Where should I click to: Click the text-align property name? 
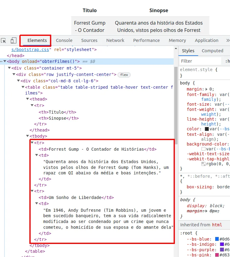(x=199, y=134)
